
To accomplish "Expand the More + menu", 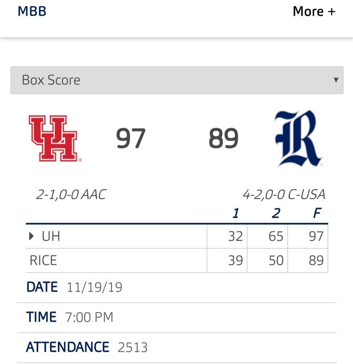I will [314, 11].
